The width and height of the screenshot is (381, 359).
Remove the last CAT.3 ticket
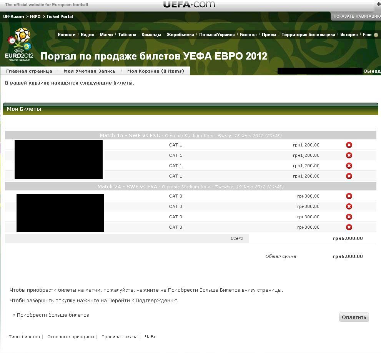(x=349, y=227)
